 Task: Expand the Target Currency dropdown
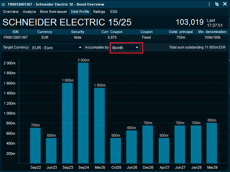(57, 48)
